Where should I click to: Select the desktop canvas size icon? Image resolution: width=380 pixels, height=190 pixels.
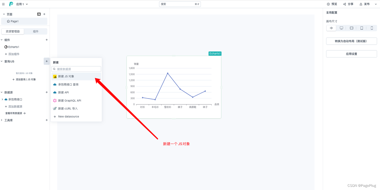(341, 28)
